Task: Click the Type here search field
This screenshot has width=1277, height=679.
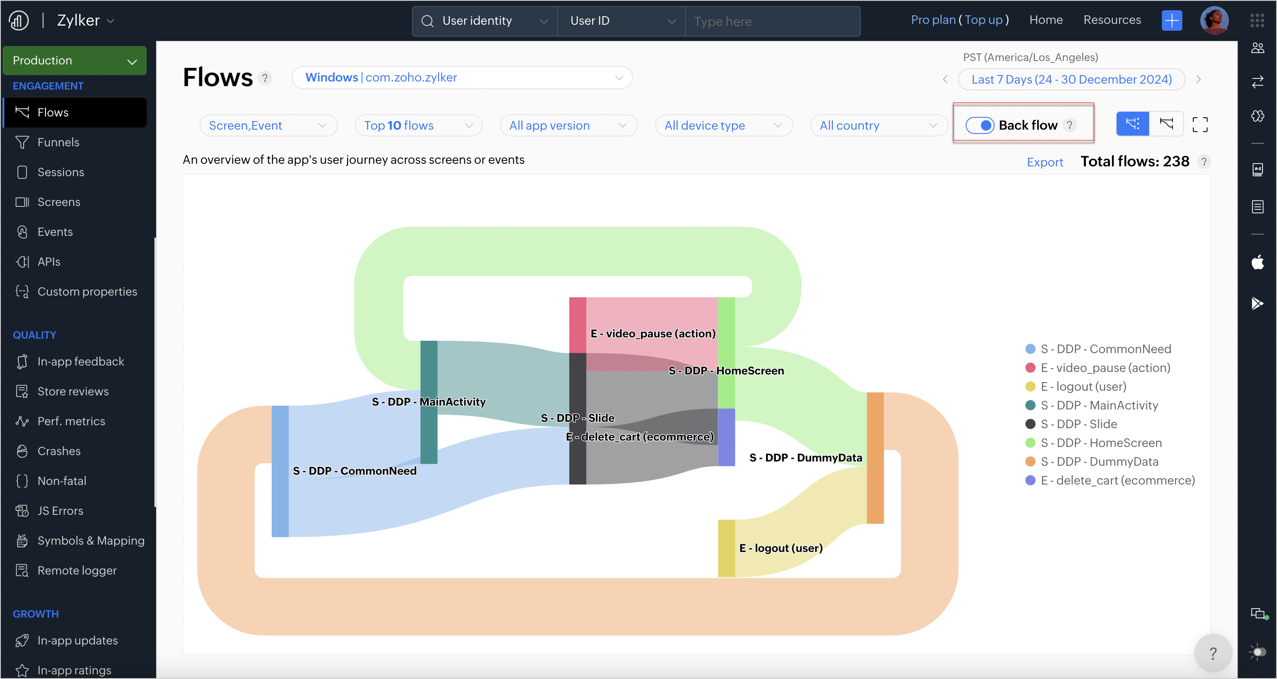Action: click(x=771, y=21)
